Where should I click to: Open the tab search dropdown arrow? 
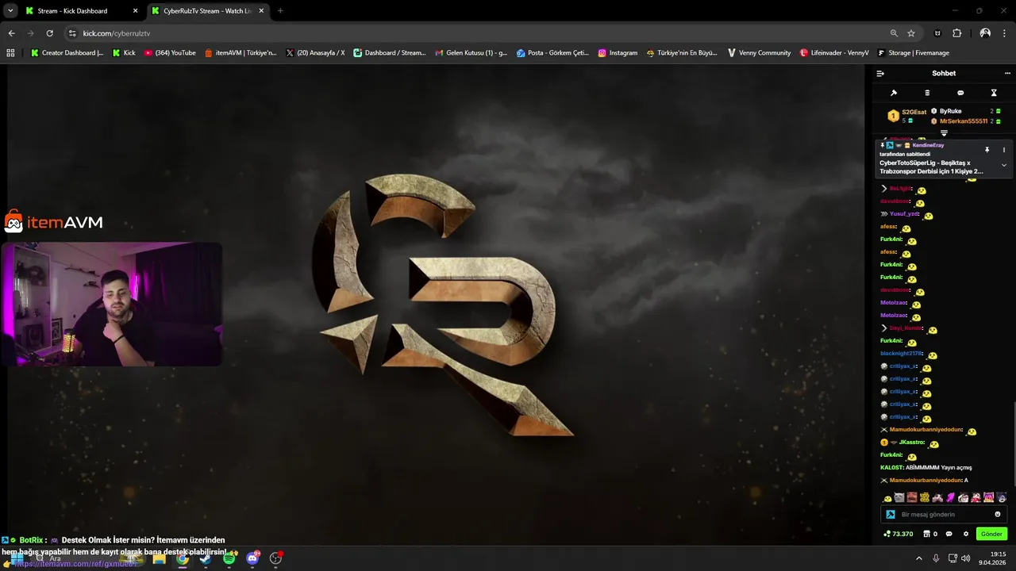point(10,11)
